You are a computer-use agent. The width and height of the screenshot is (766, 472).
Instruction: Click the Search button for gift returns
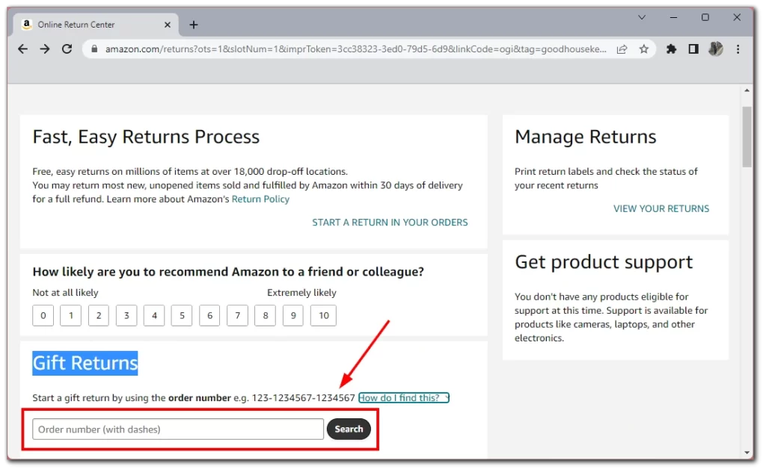point(349,429)
